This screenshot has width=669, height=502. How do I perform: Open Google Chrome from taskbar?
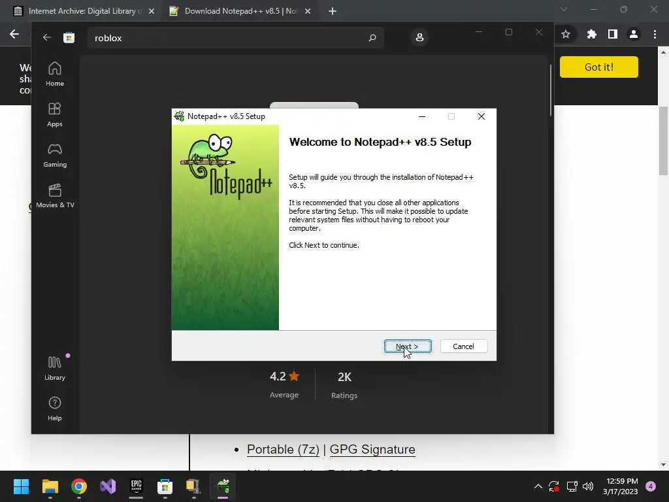click(79, 486)
